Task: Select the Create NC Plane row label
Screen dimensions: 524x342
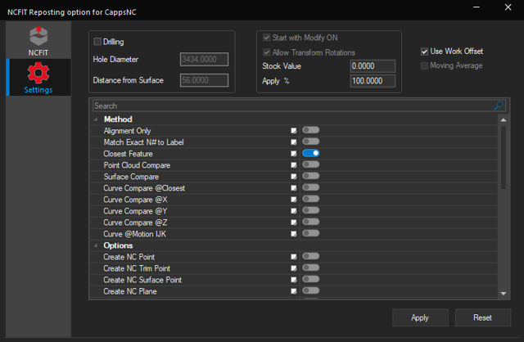Action: pyautogui.click(x=130, y=291)
